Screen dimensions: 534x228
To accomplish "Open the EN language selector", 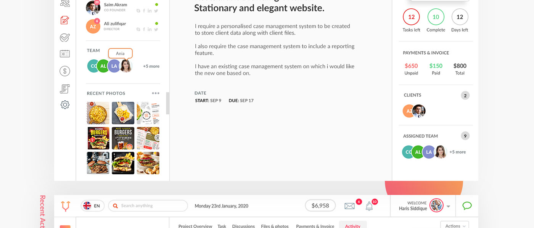I will point(92,206).
